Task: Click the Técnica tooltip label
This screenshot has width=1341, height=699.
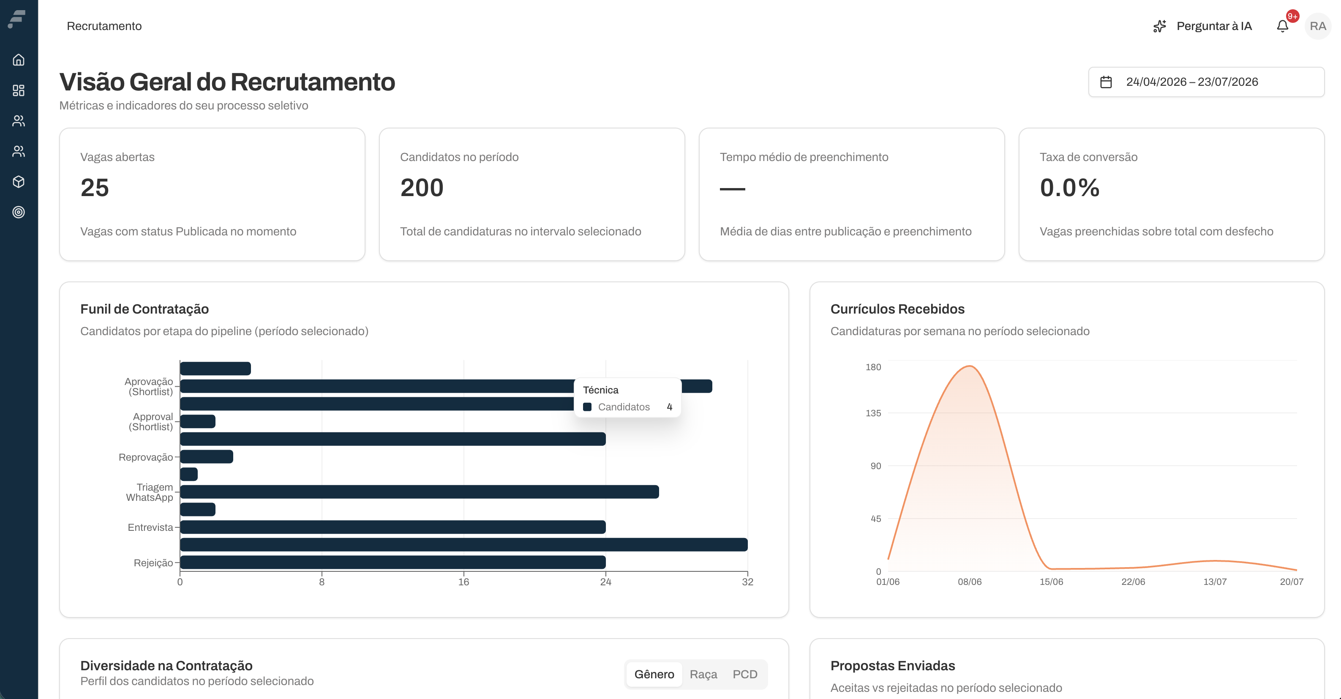Action: pyautogui.click(x=600, y=390)
